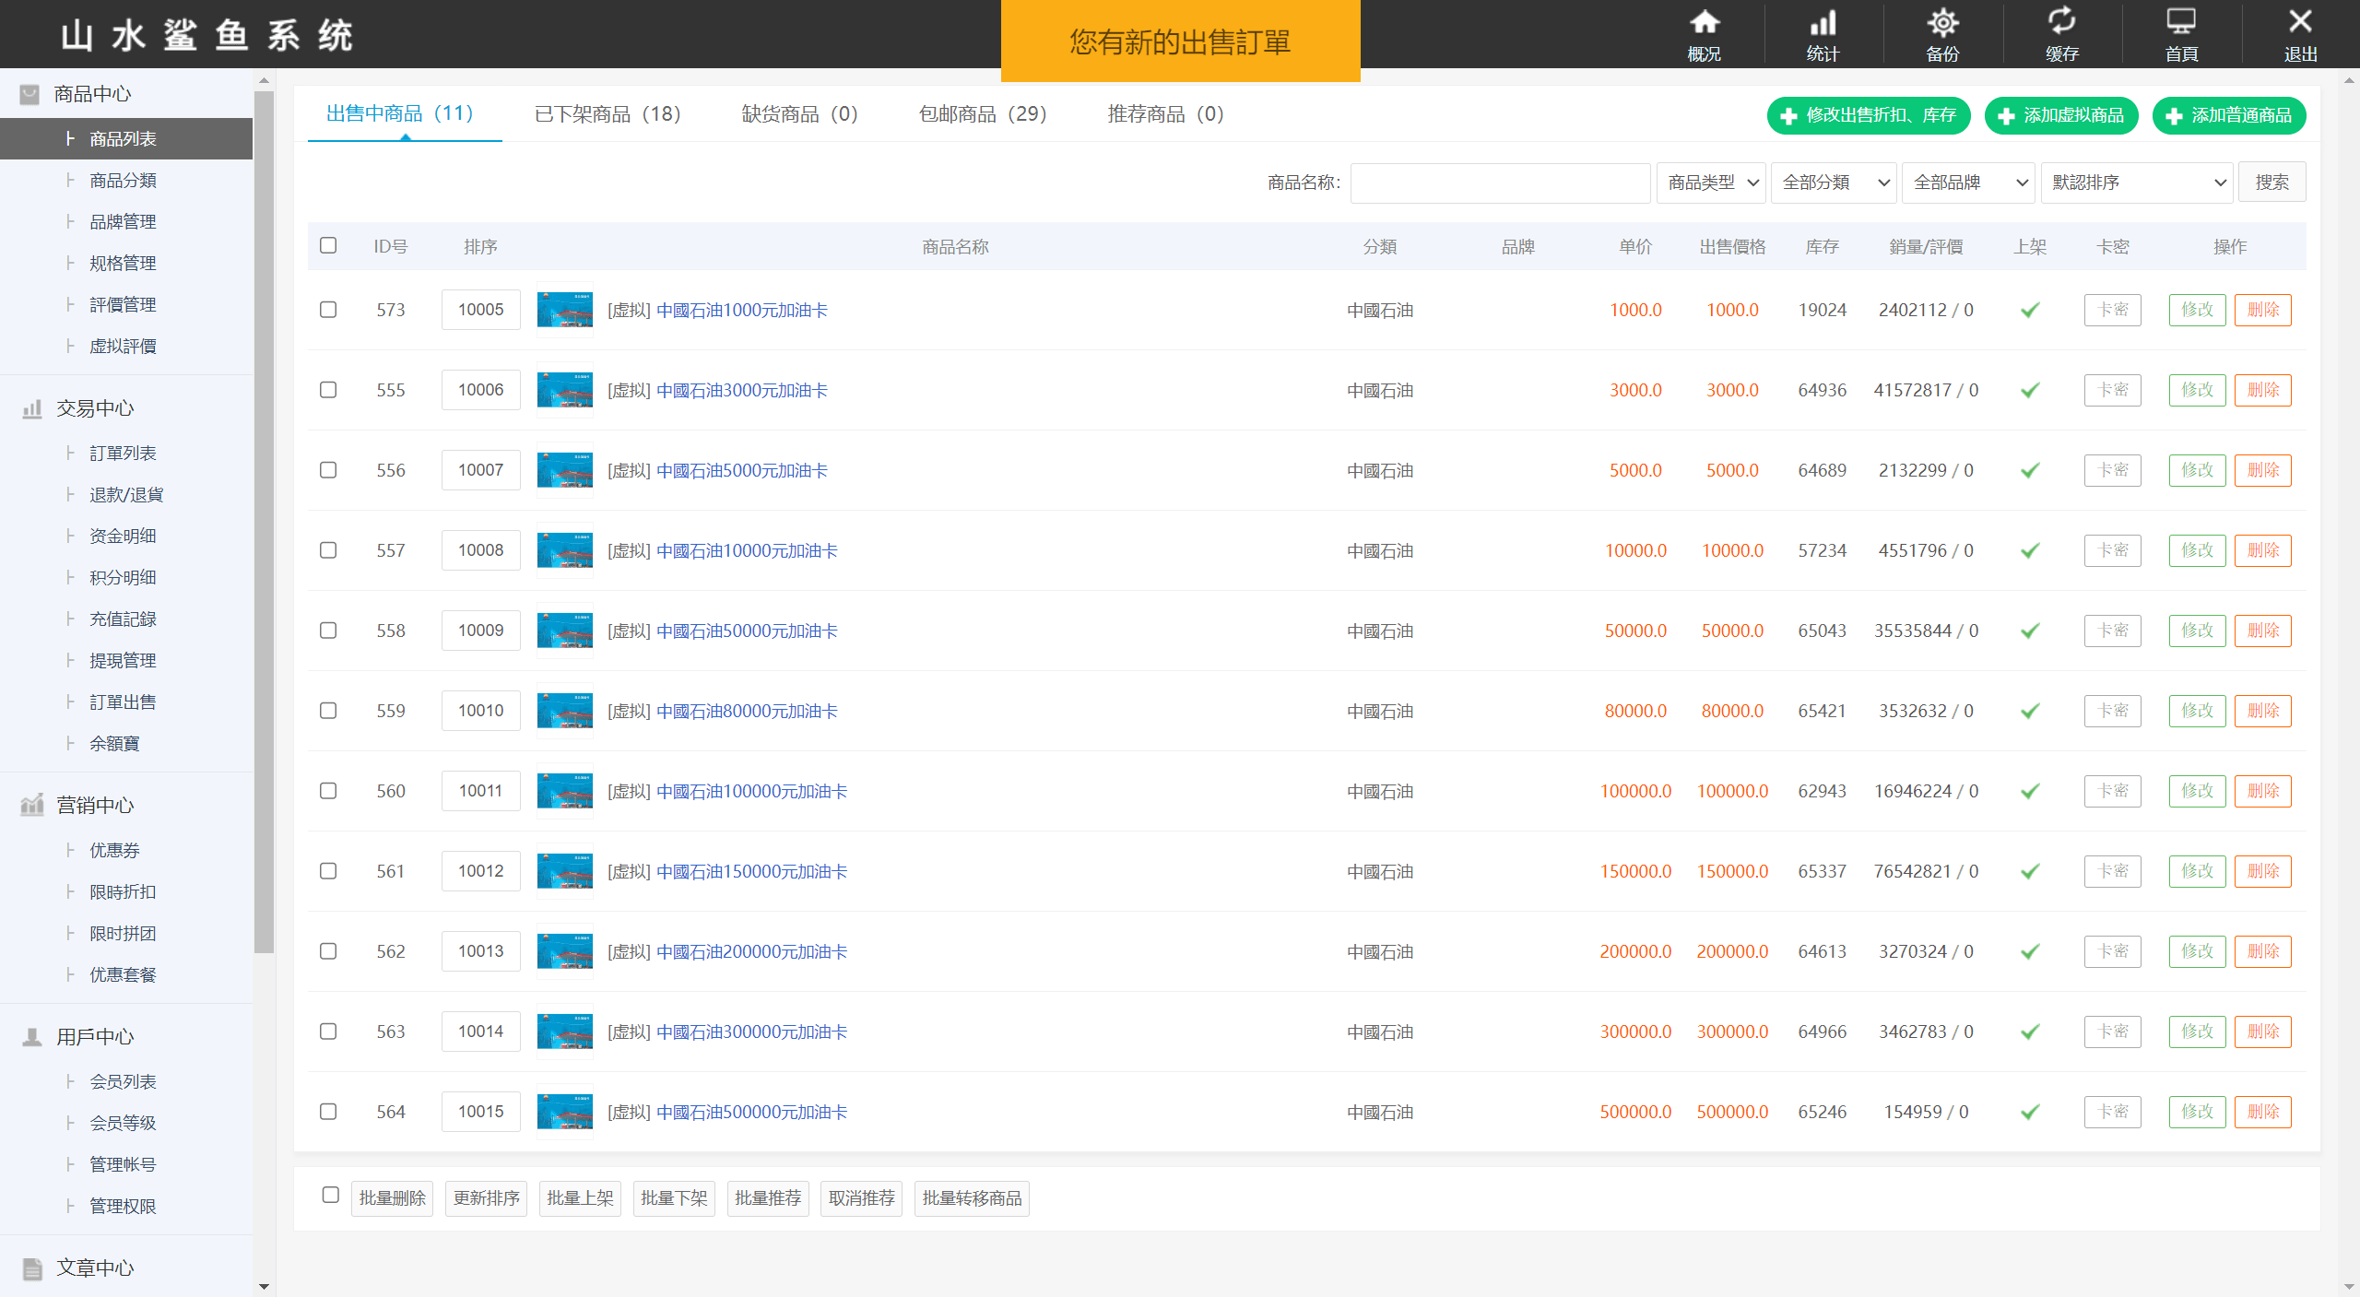Screen dimensions: 2360x1297
Task: Click the 交易中心 chart sidebar icon
Action: click(x=32, y=408)
